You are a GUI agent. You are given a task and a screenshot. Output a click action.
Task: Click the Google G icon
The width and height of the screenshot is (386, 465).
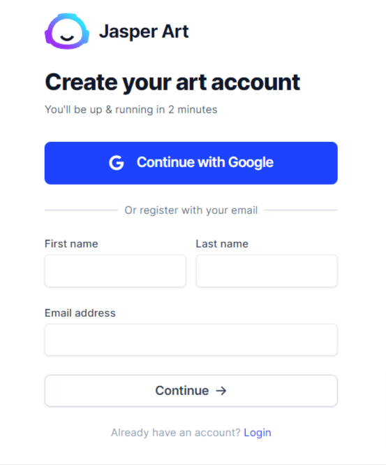[x=117, y=163]
